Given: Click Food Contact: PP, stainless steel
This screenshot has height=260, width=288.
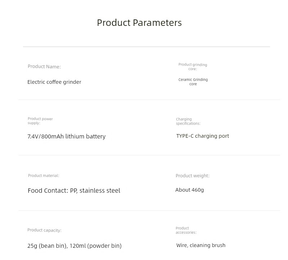Looking at the screenshot, I should pyautogui.click(x=74, y=191).
